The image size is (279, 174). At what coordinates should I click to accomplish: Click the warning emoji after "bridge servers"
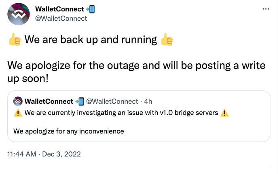point(225,113)
